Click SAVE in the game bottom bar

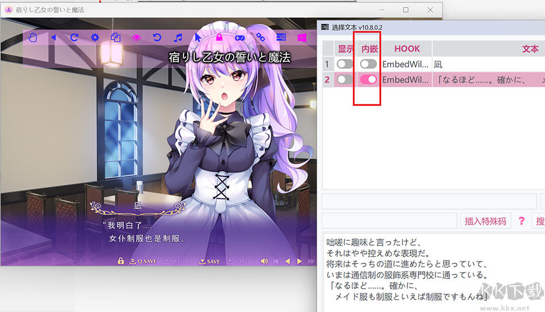point(209,262)
